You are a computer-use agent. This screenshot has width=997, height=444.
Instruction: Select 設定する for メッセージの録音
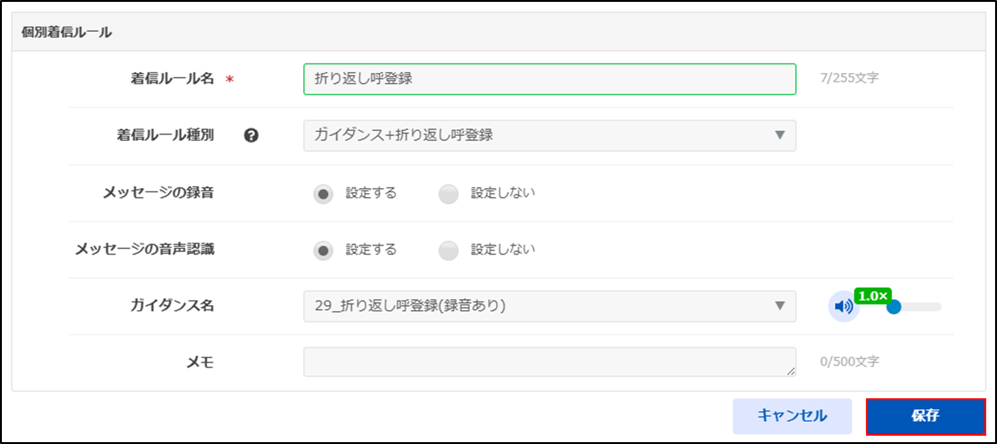click(x=324, y=194)
